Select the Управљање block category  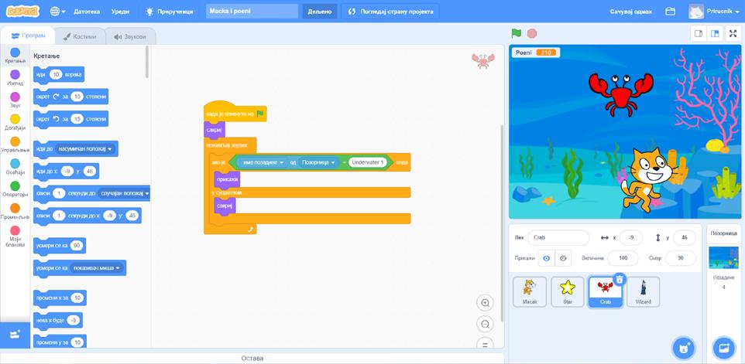[15, 145]
